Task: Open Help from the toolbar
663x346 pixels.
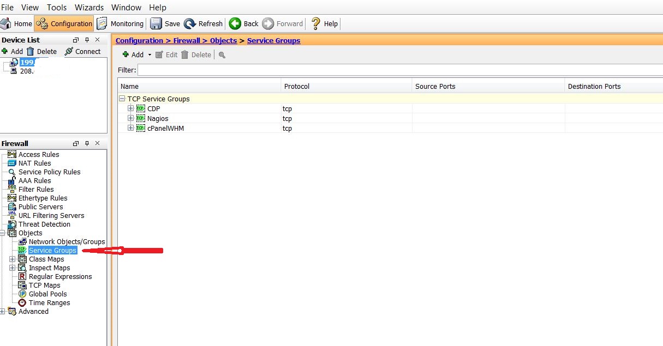Action: tap(324, 23)
